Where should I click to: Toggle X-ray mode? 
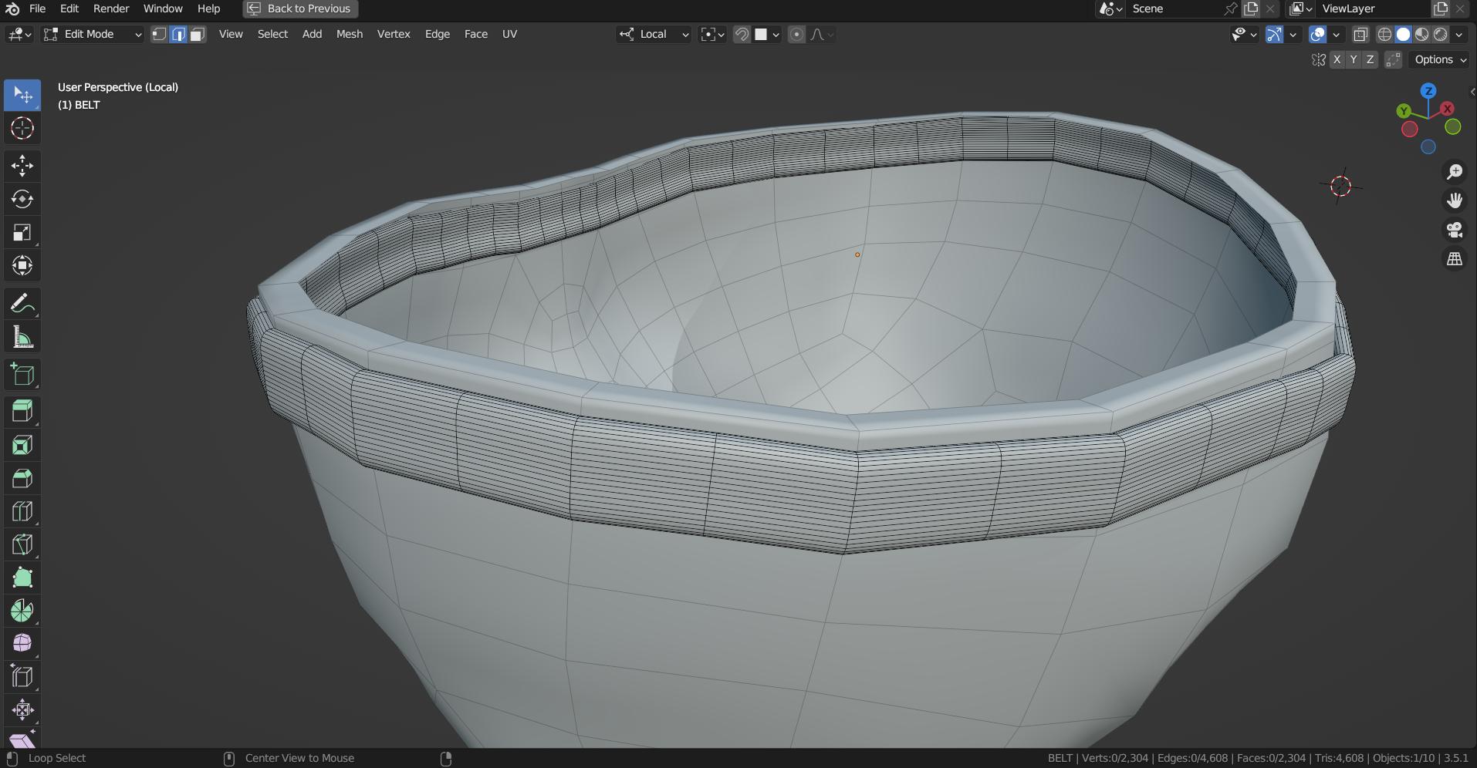tap(1360, 34)
